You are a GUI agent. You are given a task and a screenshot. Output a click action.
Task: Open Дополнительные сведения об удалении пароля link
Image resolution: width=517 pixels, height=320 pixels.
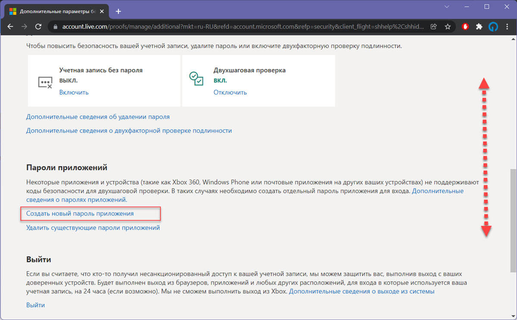point(98,117)
